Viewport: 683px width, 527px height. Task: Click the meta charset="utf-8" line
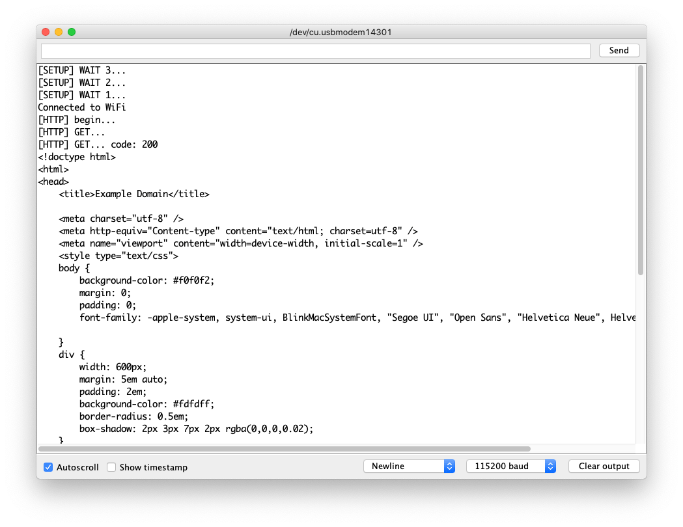click(x=121, y=219)
